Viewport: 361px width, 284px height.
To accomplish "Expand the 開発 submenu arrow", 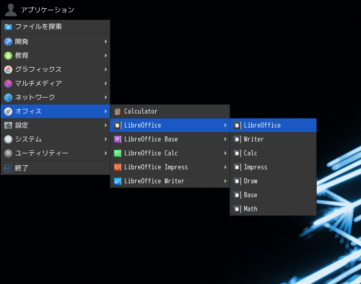I will point(106,42).
